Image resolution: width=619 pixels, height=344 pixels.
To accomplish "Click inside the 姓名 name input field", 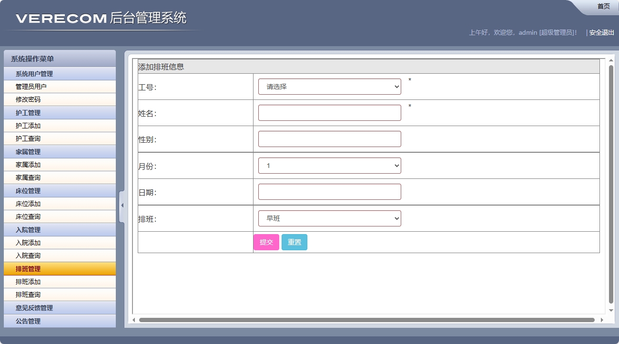I will point(329,112).
